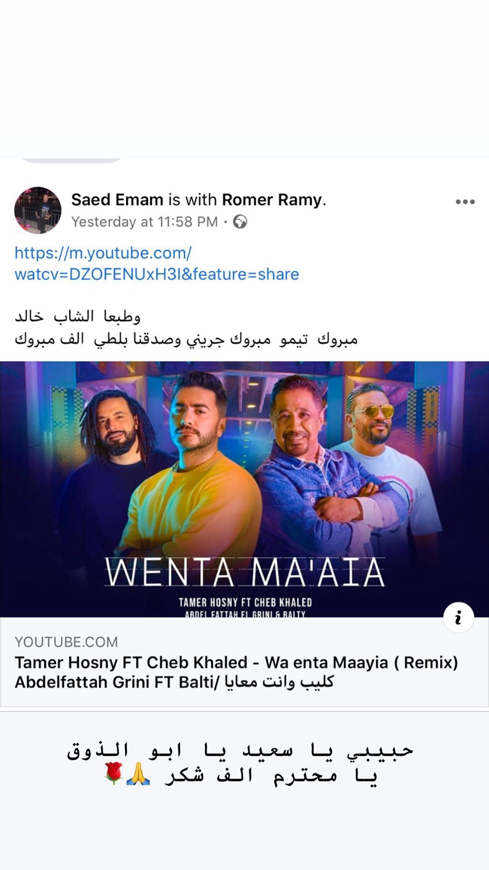
Task: Click the Yesterday at 11:58 PM timestamp
Action: (144, 222)
